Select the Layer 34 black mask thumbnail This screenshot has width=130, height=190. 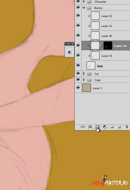click(108, 45)
